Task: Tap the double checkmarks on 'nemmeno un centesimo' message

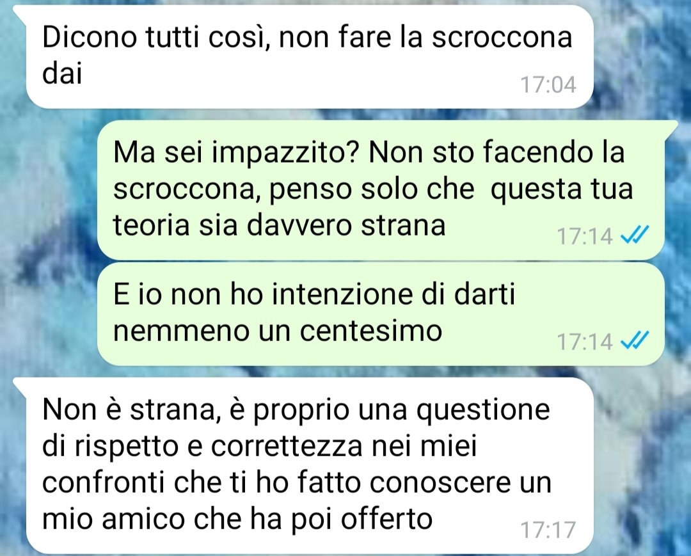Action: [634, 340]
